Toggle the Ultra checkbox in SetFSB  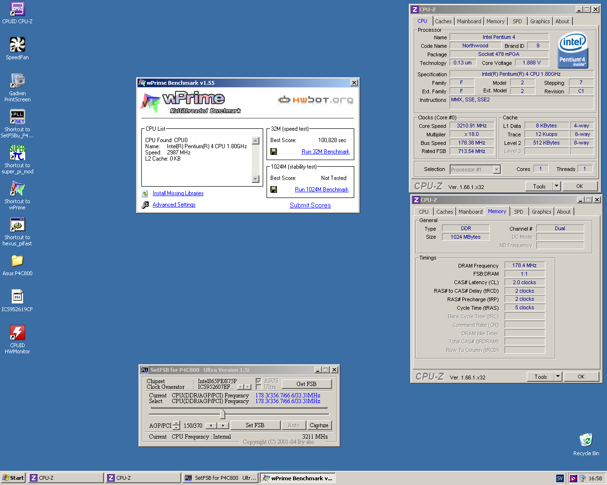coord(258,387)
